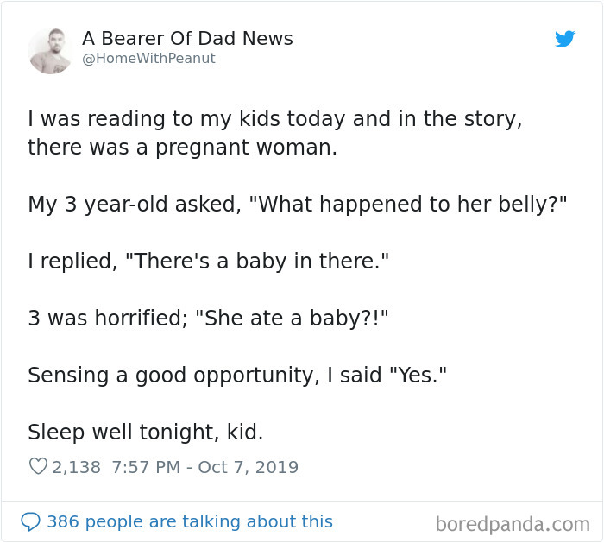
Task: Click the boredpanda.com watermark
Action: tap(513, 524)
